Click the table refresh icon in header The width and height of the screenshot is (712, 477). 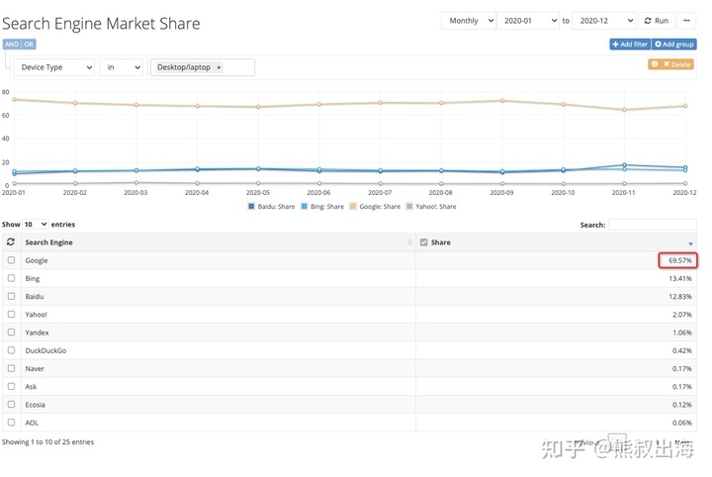point(11,242)
